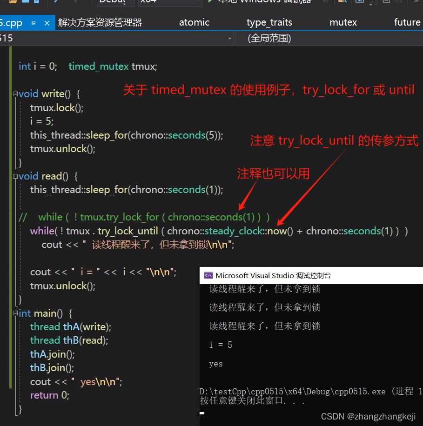Click the try_lock_until while statement
Viewport: 423px width, 426px height.
(219, 231)
